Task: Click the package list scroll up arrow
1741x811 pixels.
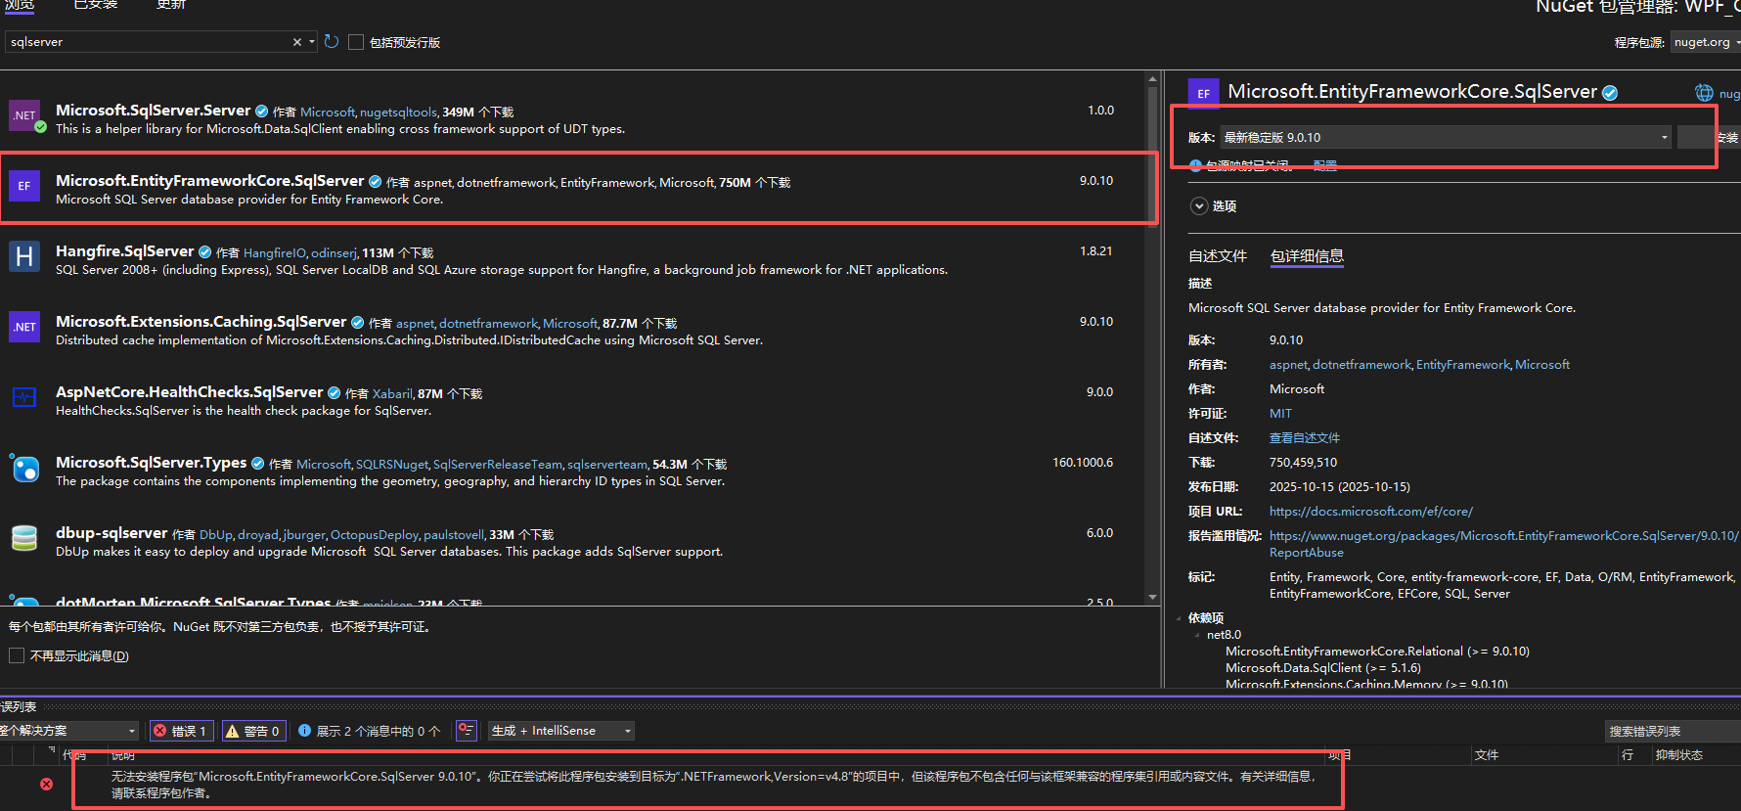Action: tap(1152, 79)
